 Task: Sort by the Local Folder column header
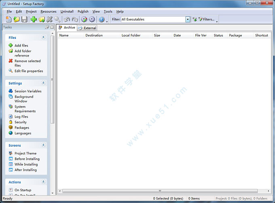point(136,36)
